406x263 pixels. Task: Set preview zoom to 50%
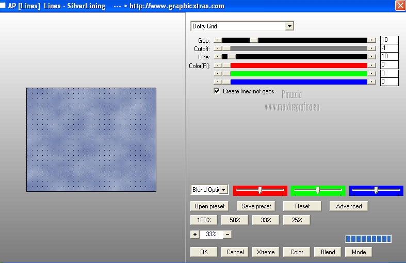click(235, 220)
